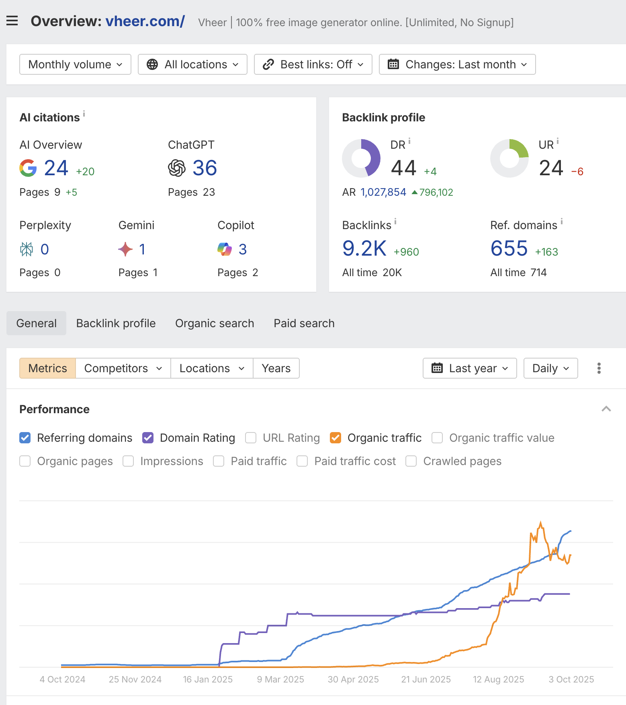The image size is (626, 705).
Task: Toggle Referring domains checkbox
Action: tap(25, 438)
